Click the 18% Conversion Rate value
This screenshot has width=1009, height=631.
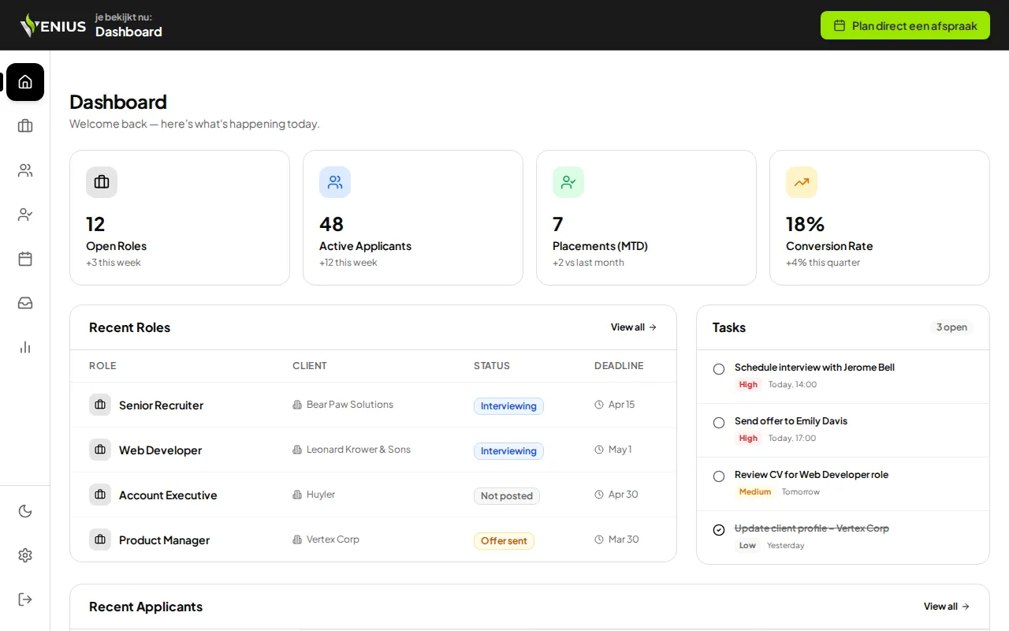pyautogui.click(x=805, y=224)
